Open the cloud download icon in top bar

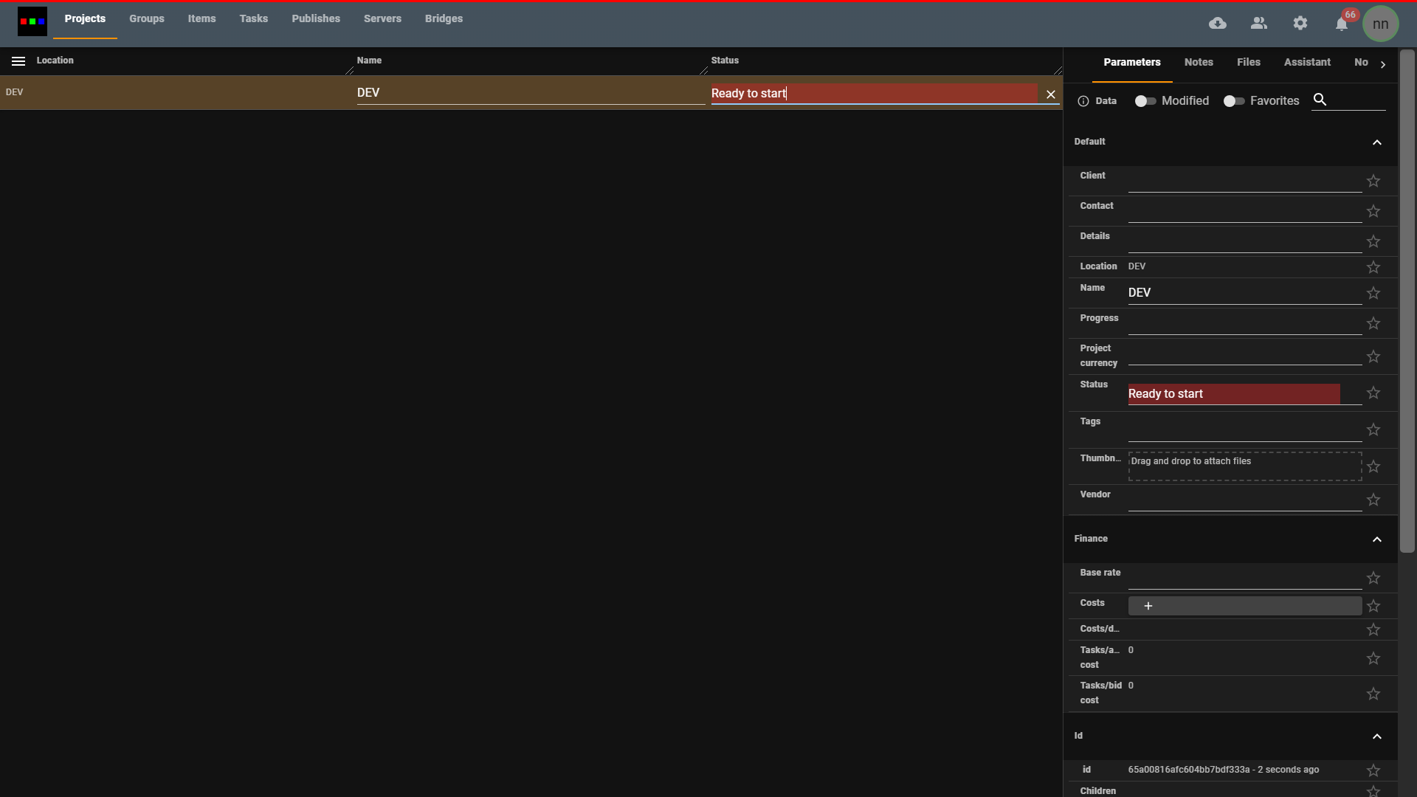coord(1217,23)
